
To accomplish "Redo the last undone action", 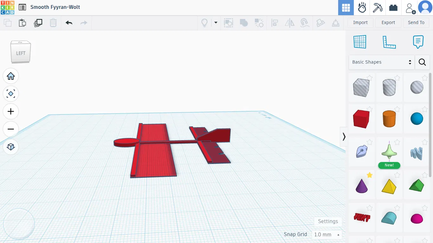I will coord(84,23).
